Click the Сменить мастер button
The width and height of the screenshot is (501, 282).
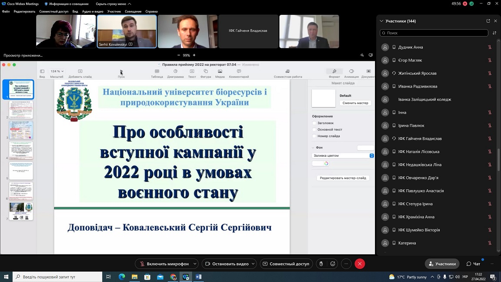tap(355, 103)
